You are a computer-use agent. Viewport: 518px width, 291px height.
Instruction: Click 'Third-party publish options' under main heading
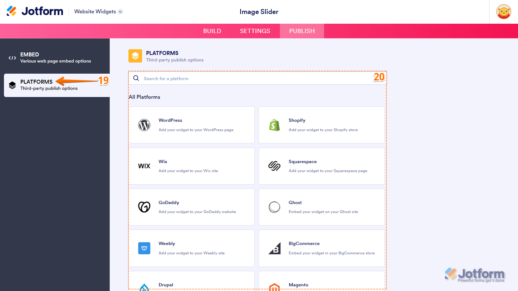(x=175, y=60)
